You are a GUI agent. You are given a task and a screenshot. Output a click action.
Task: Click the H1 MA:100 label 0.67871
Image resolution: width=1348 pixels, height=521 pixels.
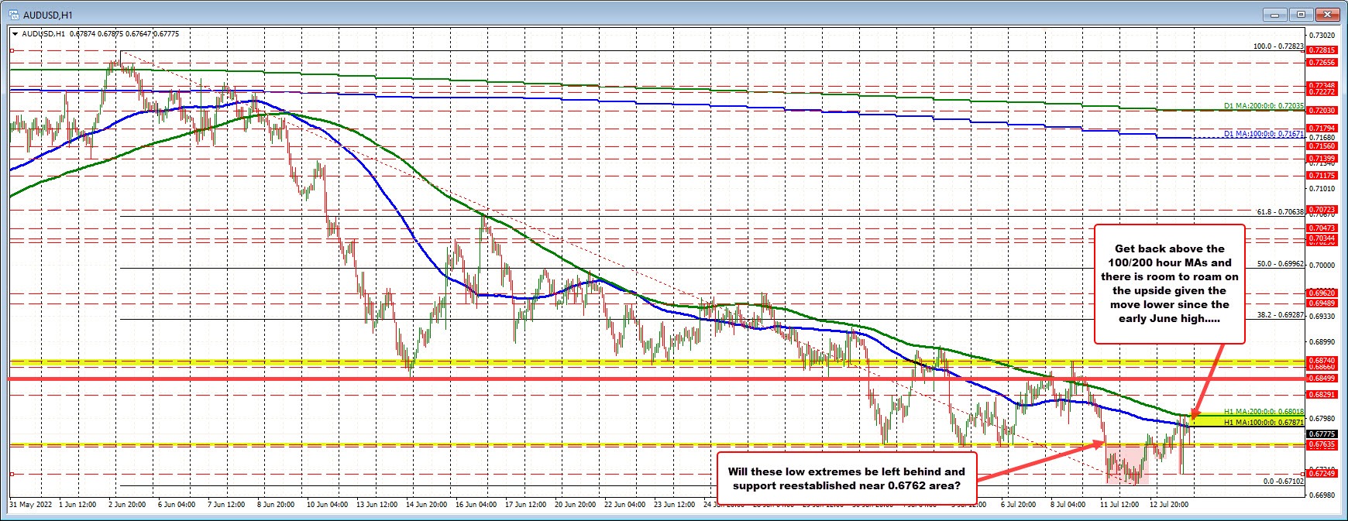[x=1264, y=423]
